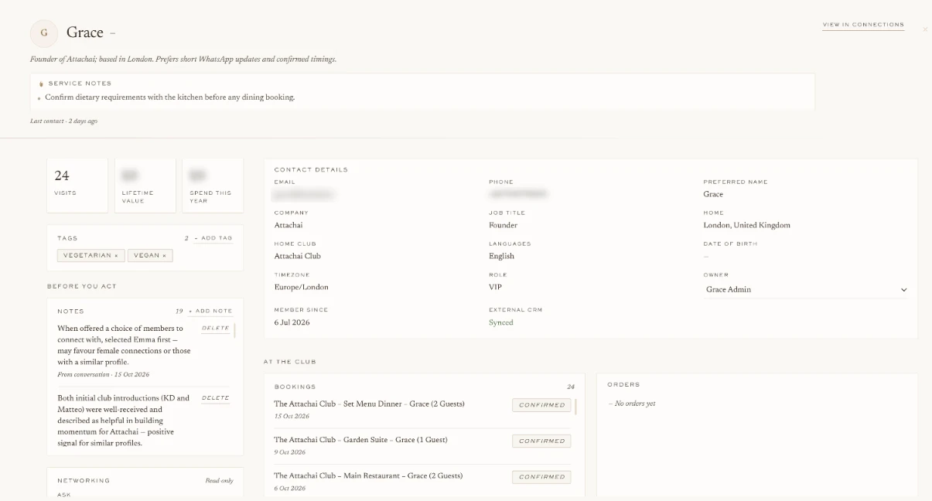This screenshot has width=932, height=501.
Task: Add a new tag
Action: 213,238
